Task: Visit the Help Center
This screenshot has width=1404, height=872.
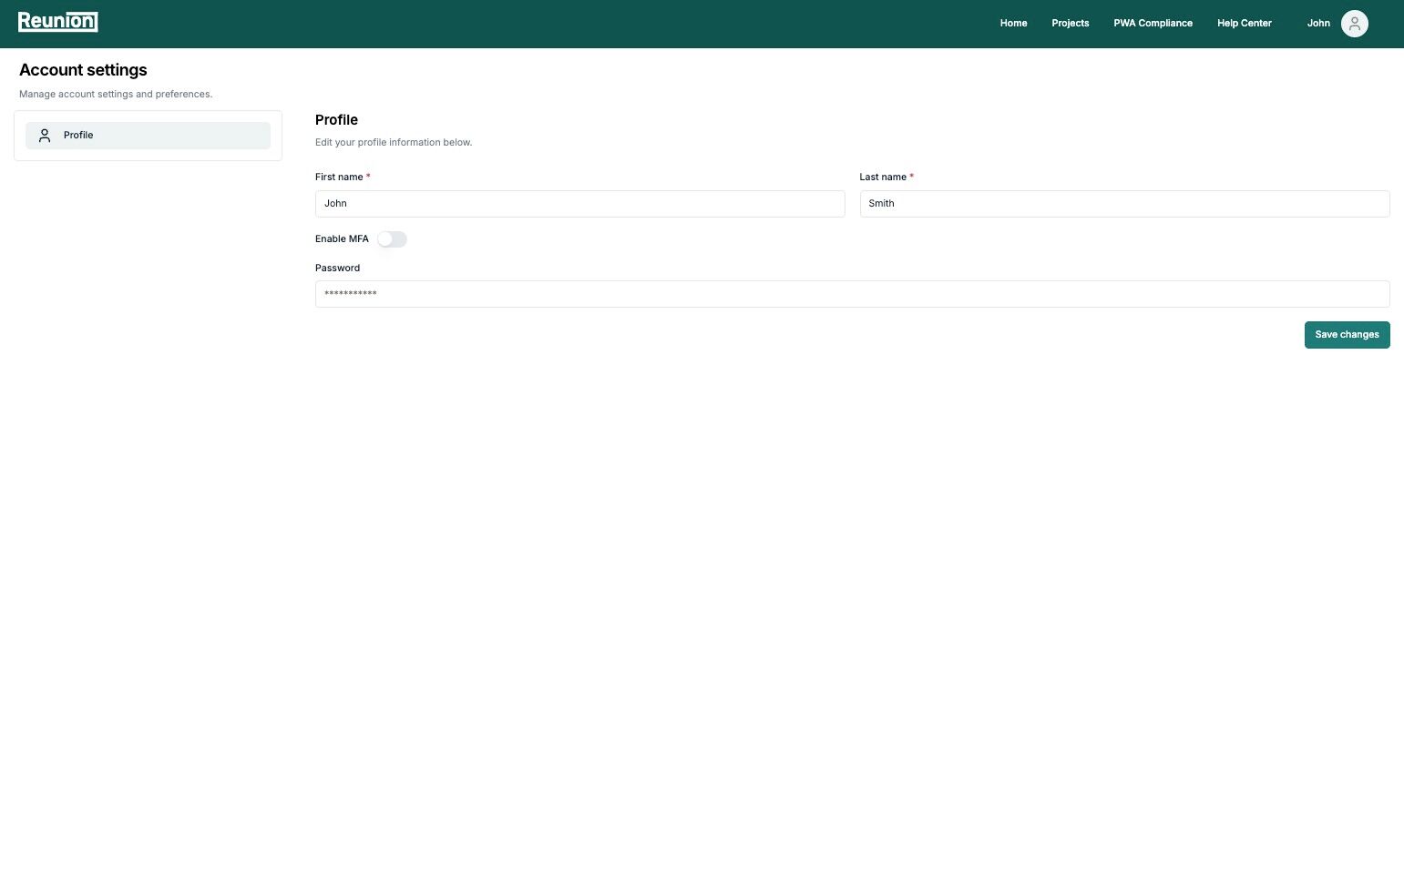Action: [x=1244, y=24]
